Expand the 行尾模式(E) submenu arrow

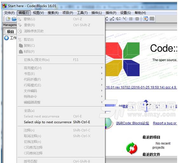(102, 85)
